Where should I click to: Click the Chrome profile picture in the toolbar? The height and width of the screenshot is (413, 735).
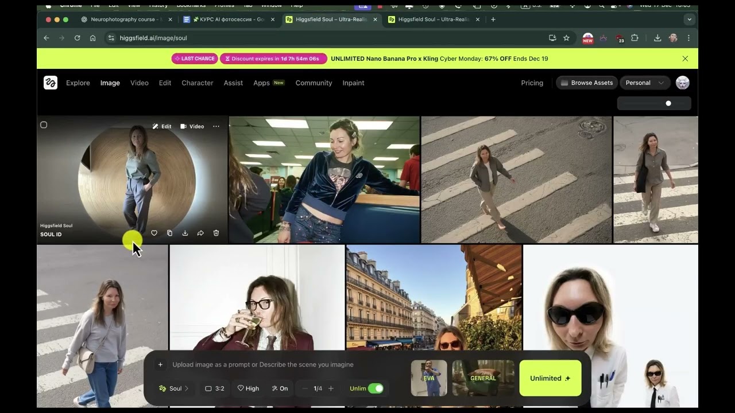click(x=673, y=38)
